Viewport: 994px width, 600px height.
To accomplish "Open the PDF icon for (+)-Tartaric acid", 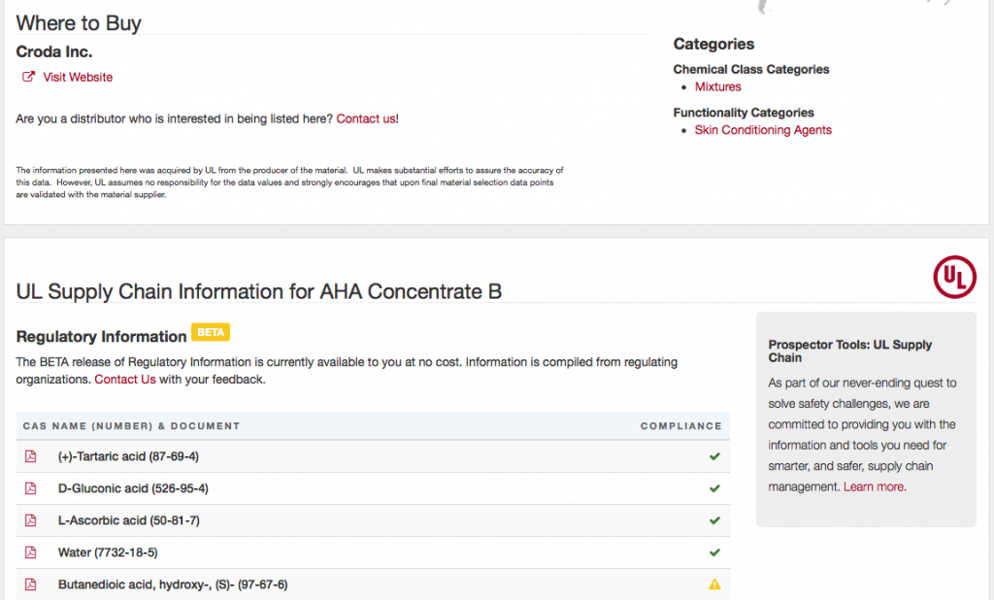I will pos(30,456).
